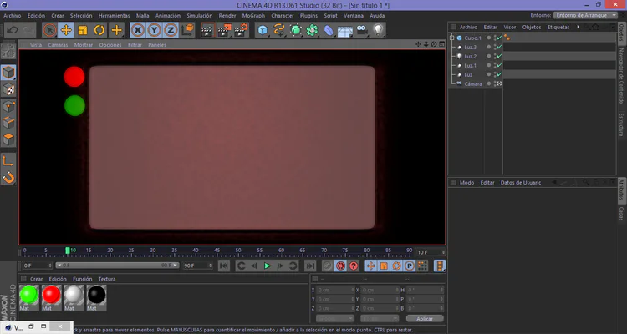The height and width of the screenshot is (334, 627).
Task: Toggle the Luz.1 enable checkmark
Action: pyautogui.click(x=499, y=65)
